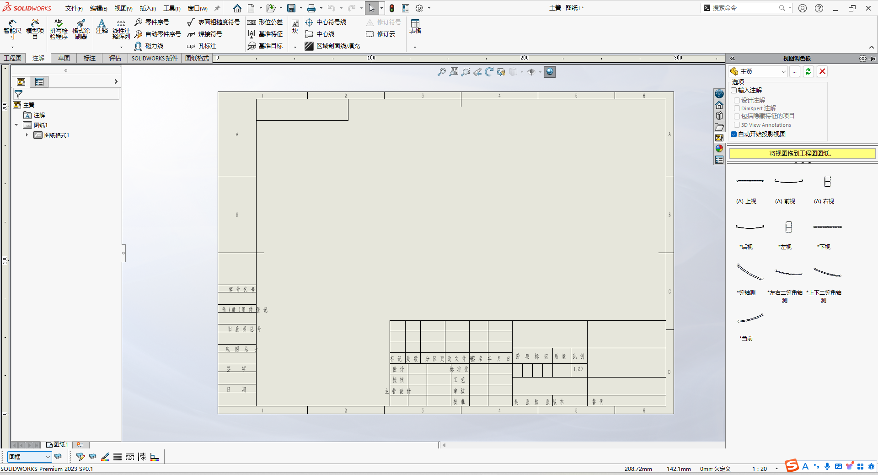Select the 中心符号线 center mark tool
The image size is (878, 475).
[x=326, y=22]
